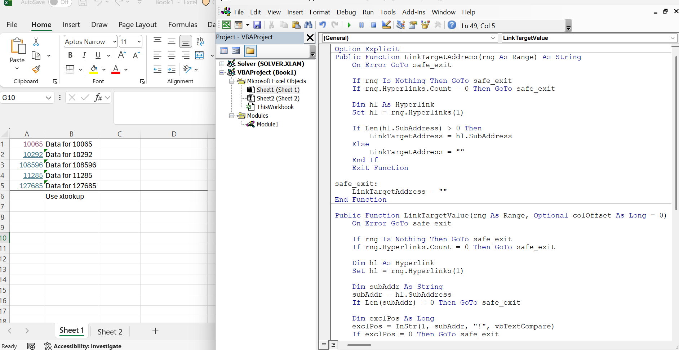Toggle the AutoSave switch
This screenshot has height=350, width=679.
click(60, 3)
